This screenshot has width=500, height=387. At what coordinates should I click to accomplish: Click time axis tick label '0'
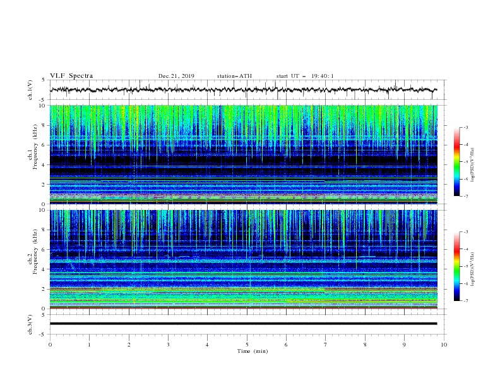tap(50, 345)
